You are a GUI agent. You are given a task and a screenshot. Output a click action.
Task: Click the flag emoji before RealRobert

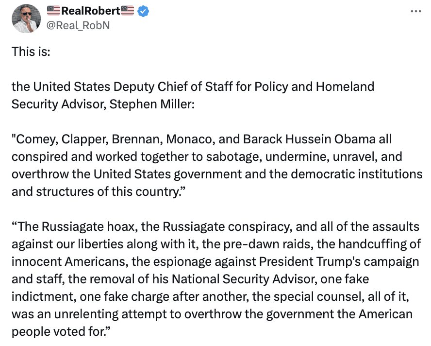(53, 11)
